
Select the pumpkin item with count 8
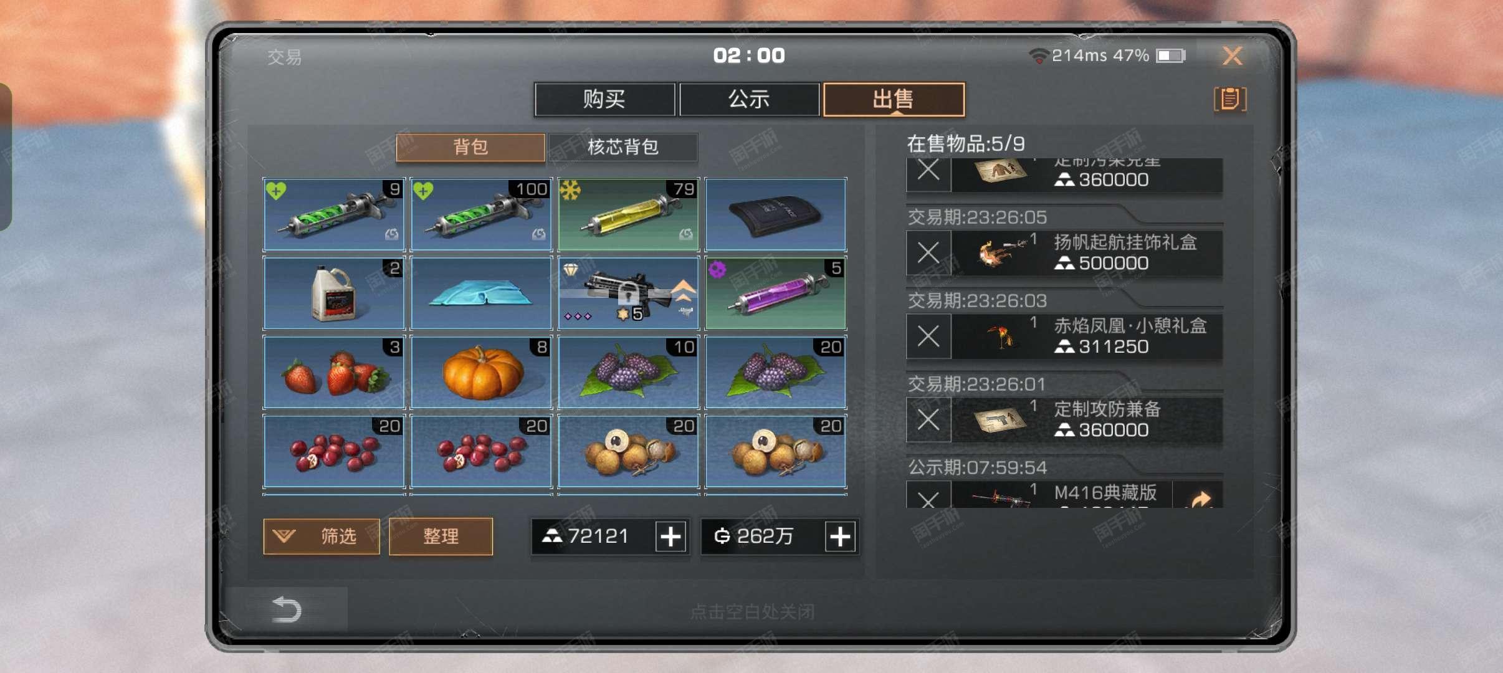pos(481,372)
